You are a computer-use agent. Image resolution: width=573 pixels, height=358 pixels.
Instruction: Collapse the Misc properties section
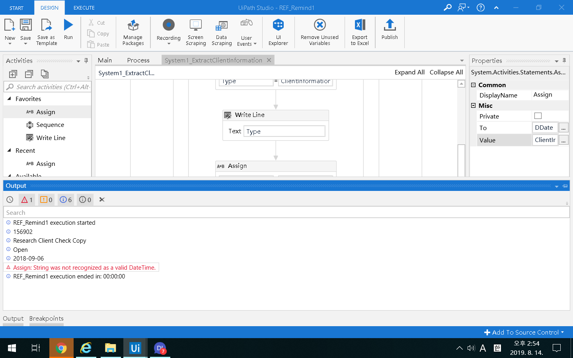[x=474, y=105]
